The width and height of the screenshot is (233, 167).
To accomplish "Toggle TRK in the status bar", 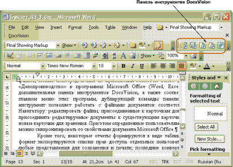I will (x=165, y=162).
